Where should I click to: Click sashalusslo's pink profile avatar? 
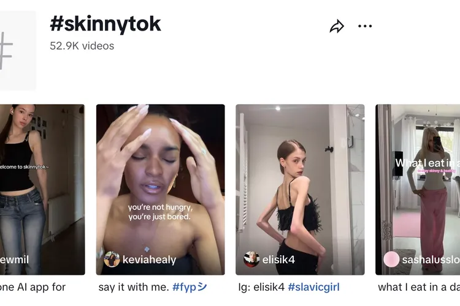click(x=391, y=259)
